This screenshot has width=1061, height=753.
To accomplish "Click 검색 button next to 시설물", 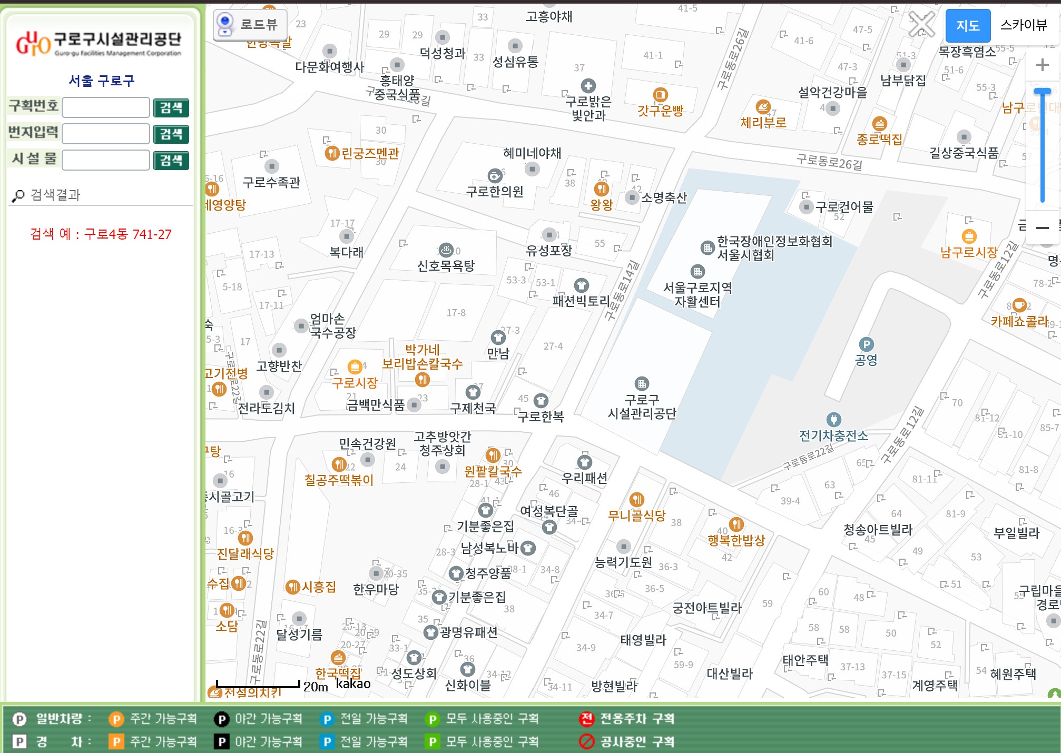I will [x=171, y=161].
